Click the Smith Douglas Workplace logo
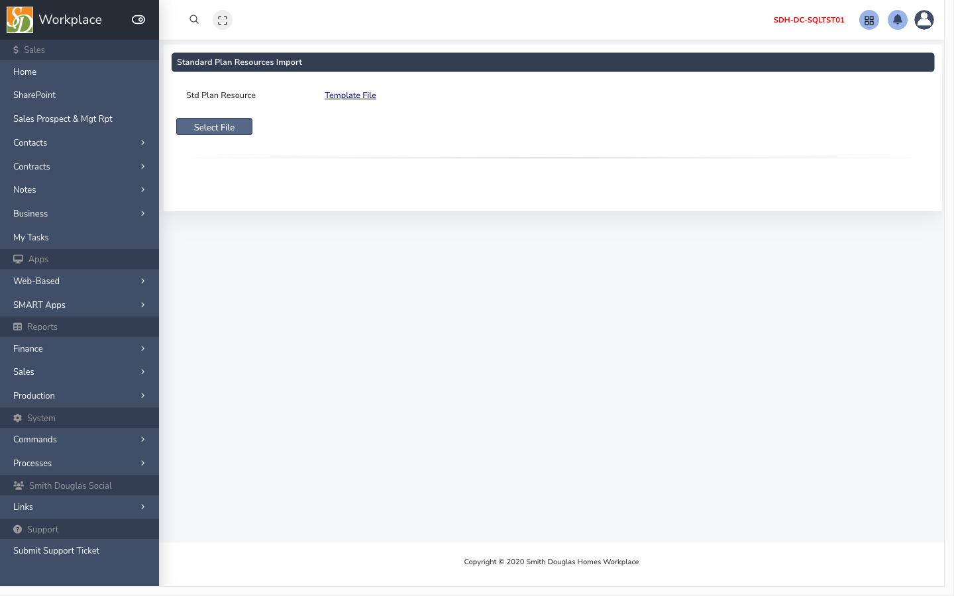The width and height of the screenshot is (954, 596). click(20, 20)
